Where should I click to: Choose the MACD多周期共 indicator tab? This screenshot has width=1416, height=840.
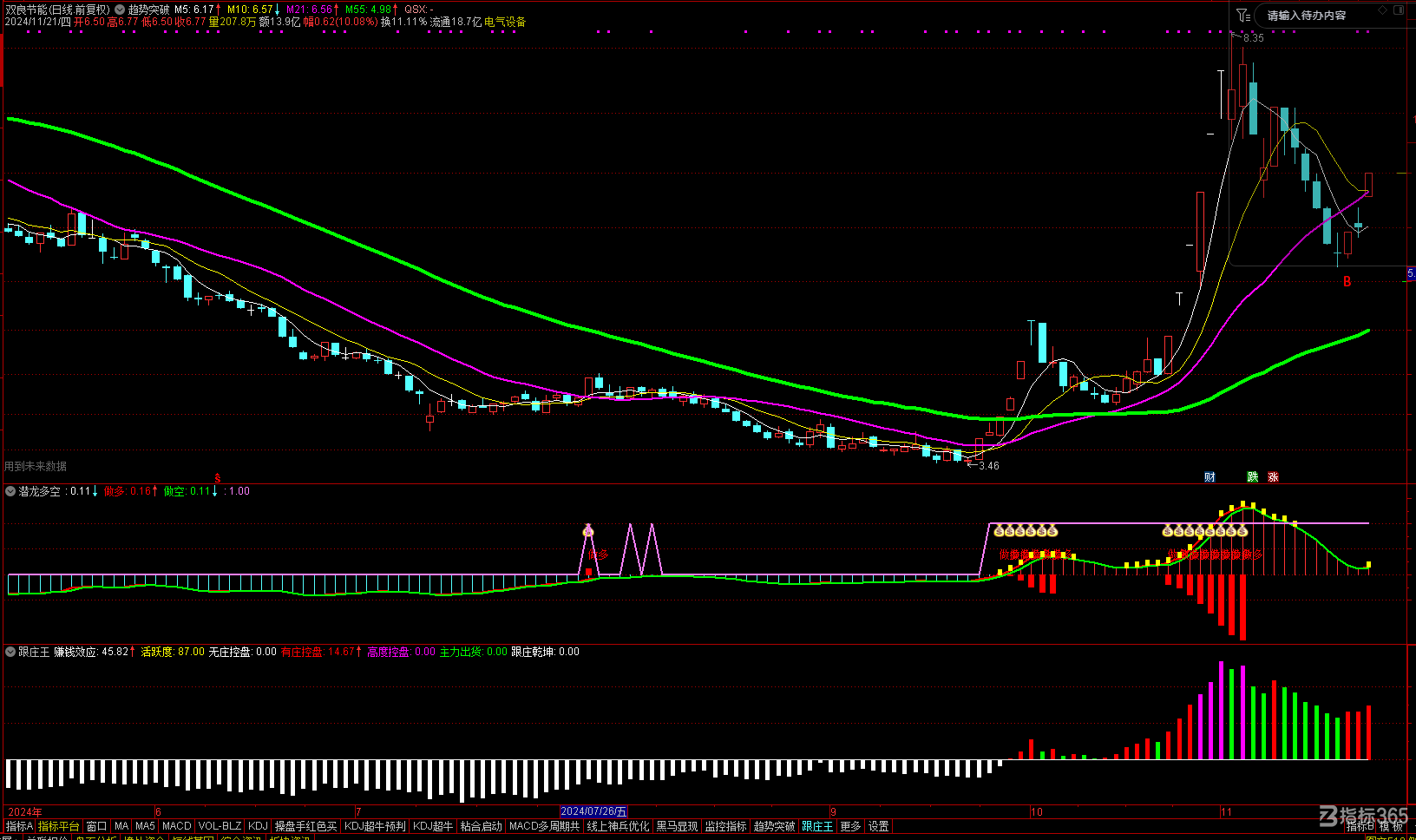pos(544,826)
